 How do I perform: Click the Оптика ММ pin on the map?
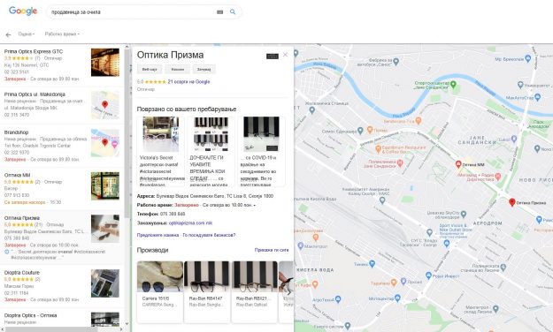pos(458,164)
